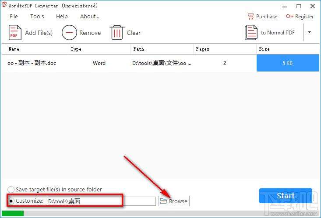Click the Clear trash can icon
The image size is (321, 218).
pyautogui.click(x=117, y=32)
